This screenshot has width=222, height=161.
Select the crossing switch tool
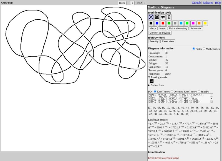point(151,17)
